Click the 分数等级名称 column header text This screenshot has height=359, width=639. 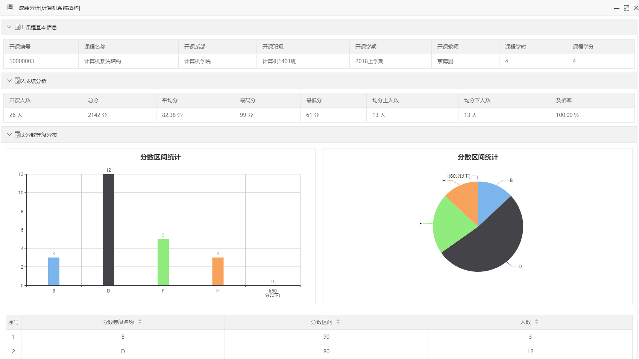coord(118,322)
